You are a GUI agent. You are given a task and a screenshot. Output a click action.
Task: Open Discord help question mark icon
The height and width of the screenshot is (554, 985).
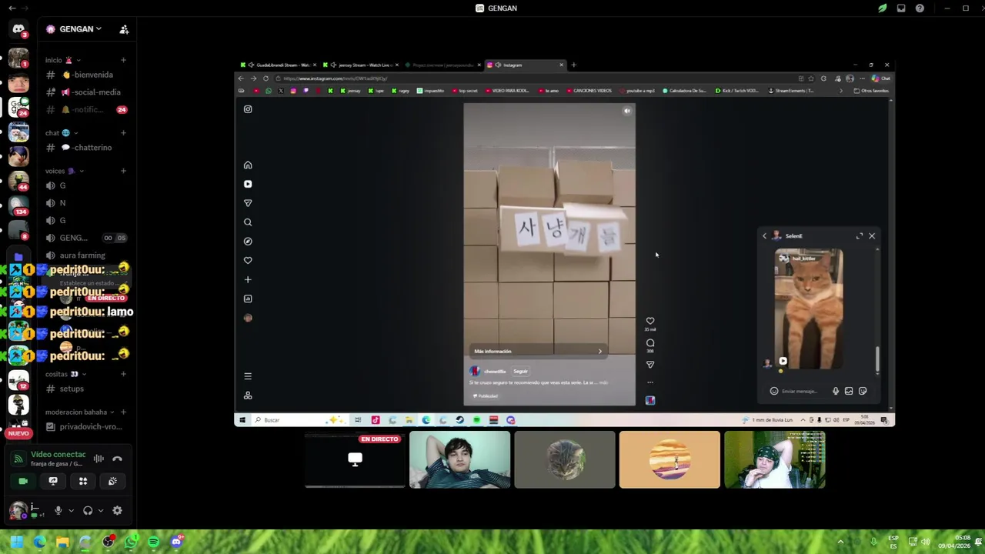[920, 8]
